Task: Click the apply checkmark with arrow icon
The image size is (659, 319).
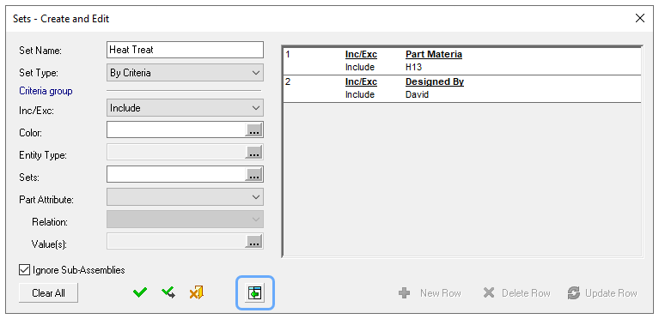Action: [x=168, y=292]
